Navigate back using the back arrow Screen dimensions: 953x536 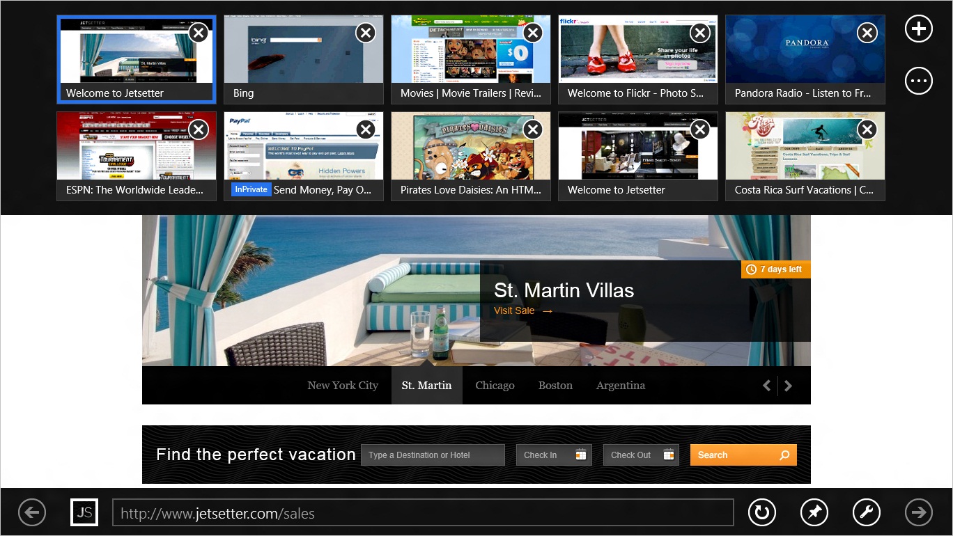31,512
